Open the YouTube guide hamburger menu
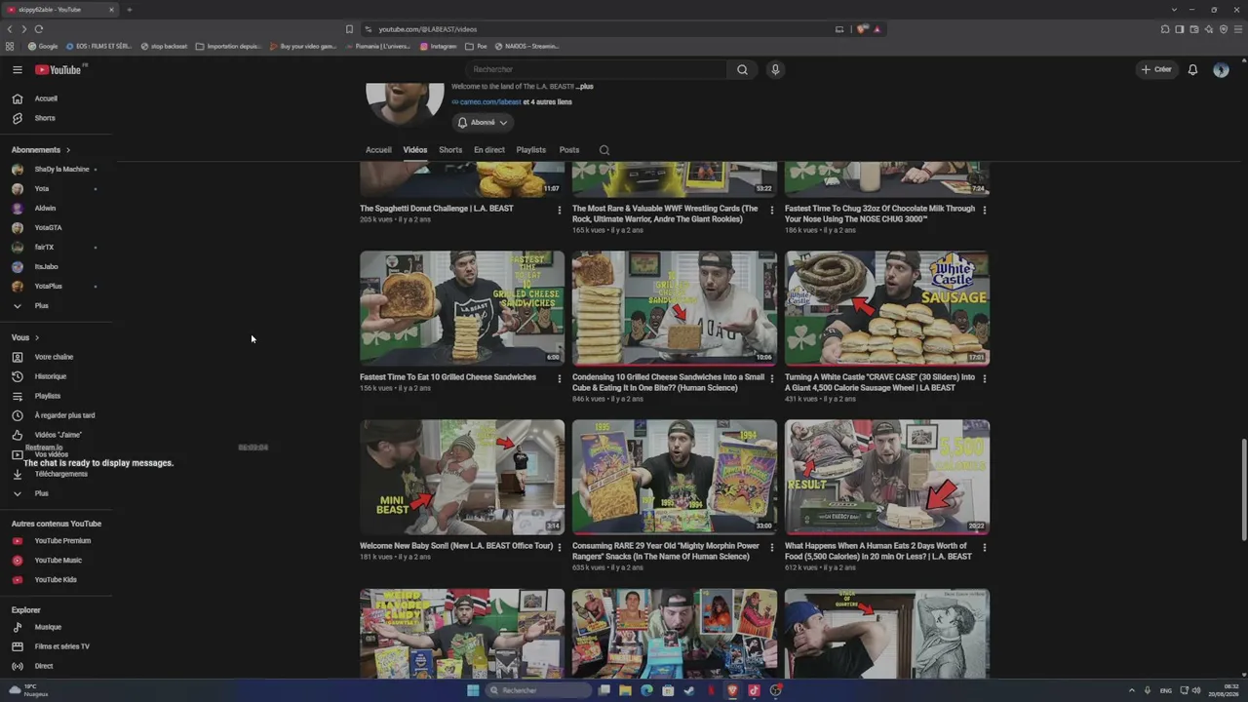Screen dimensions: 1248x702 [x=18, y=70]
